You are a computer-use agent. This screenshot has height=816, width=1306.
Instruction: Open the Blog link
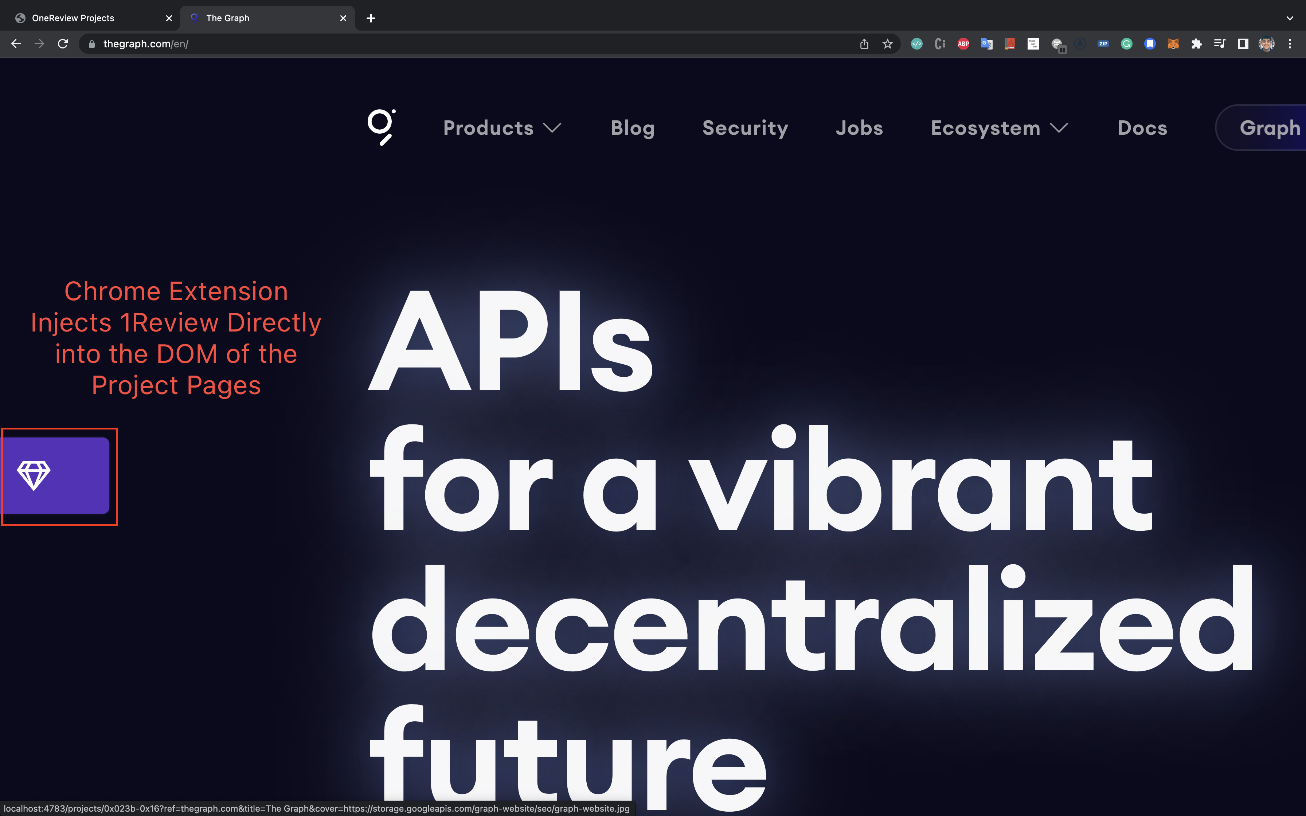pos(633,128)
